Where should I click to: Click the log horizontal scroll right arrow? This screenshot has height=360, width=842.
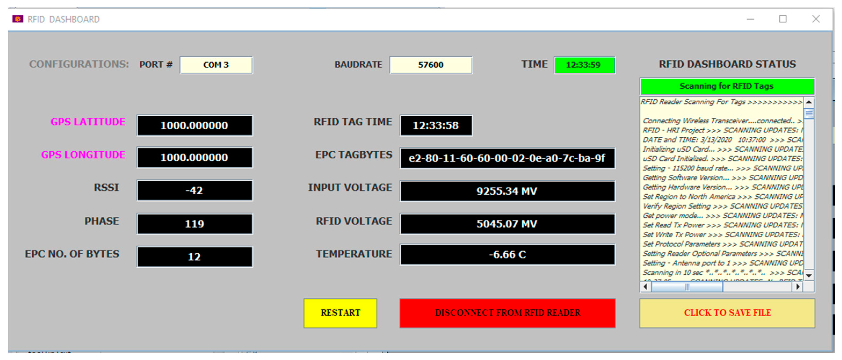tap(797, 287)
